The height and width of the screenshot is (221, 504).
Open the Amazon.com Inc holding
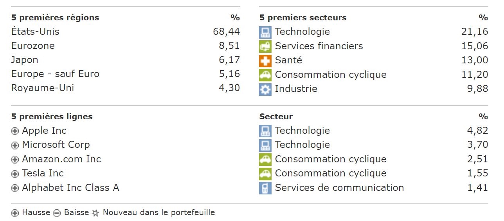(x=61, y=159)
